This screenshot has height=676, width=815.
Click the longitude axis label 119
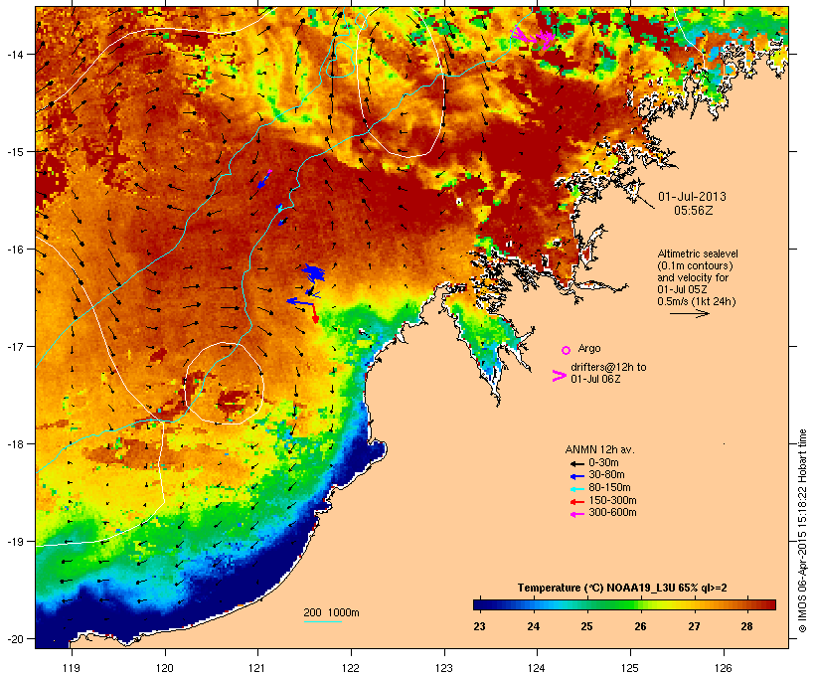point(72,668)
